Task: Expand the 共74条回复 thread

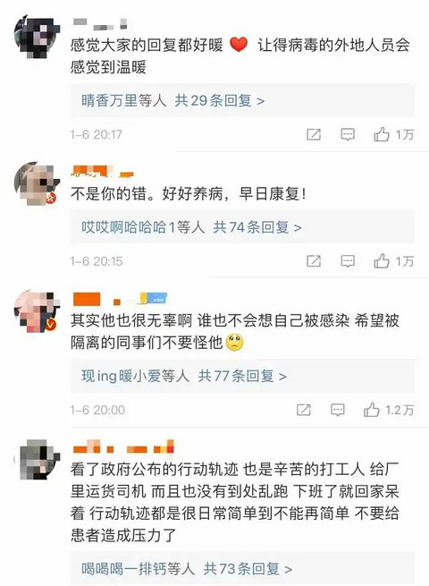Action: pyautogui.click(x=257, y=227)
